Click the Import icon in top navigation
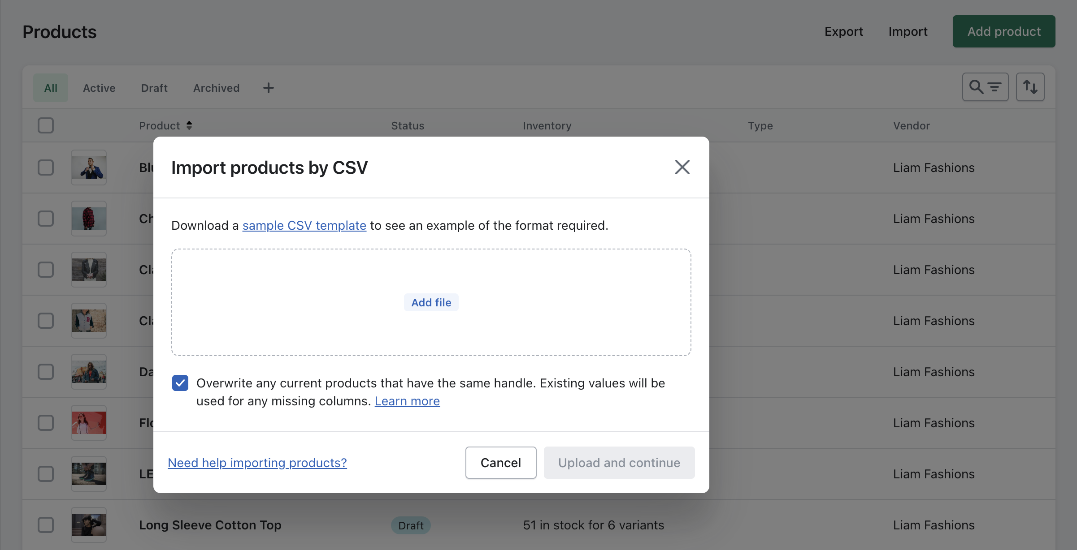This screenshot has width=1077, height=550. [908, 31]
